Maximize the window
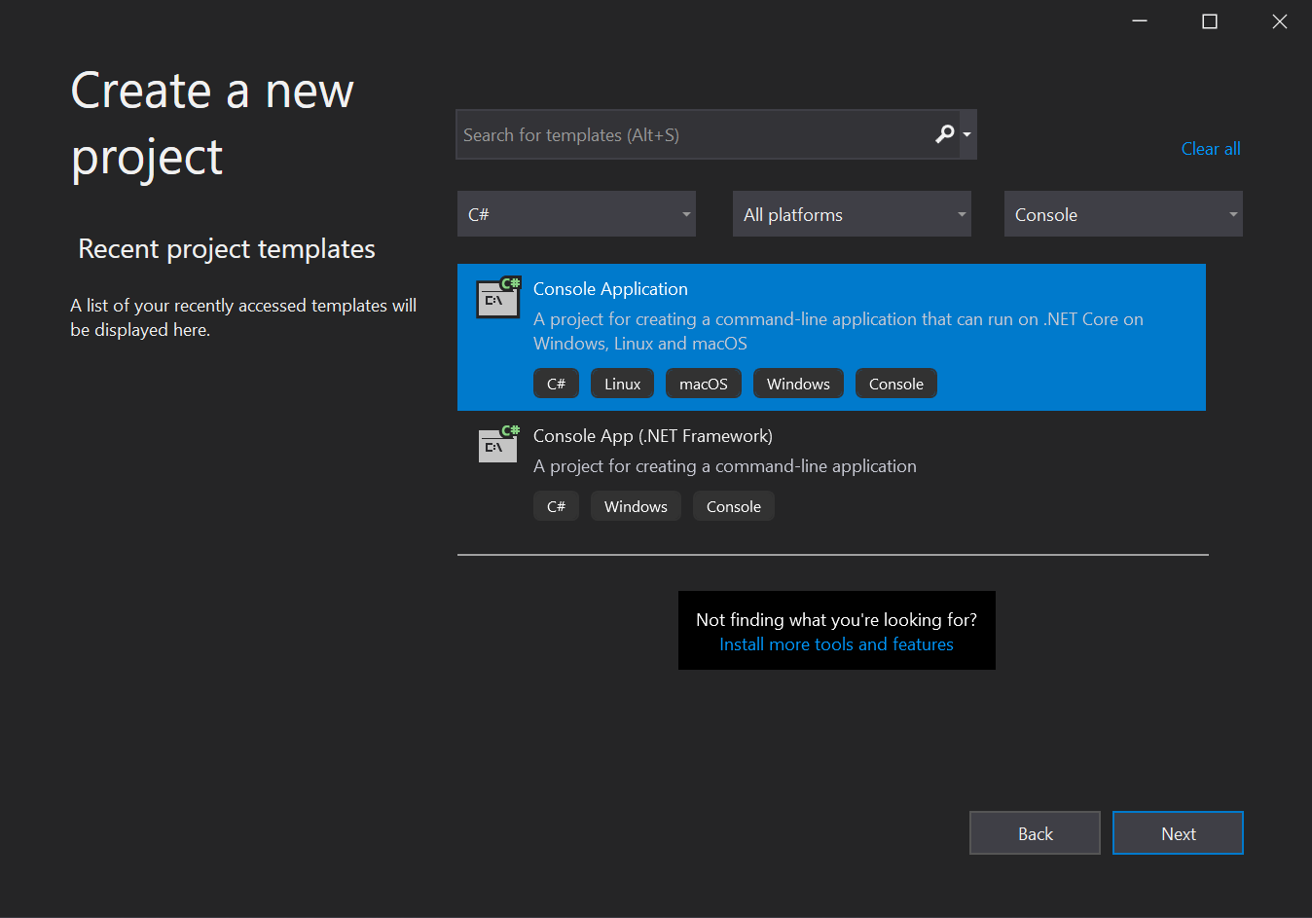 1209,20
